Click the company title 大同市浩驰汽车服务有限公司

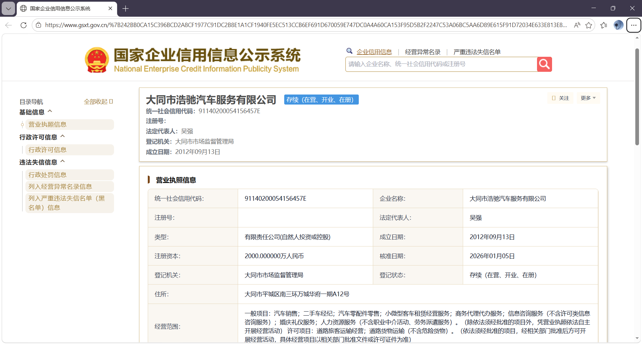(x=211, y=100)
